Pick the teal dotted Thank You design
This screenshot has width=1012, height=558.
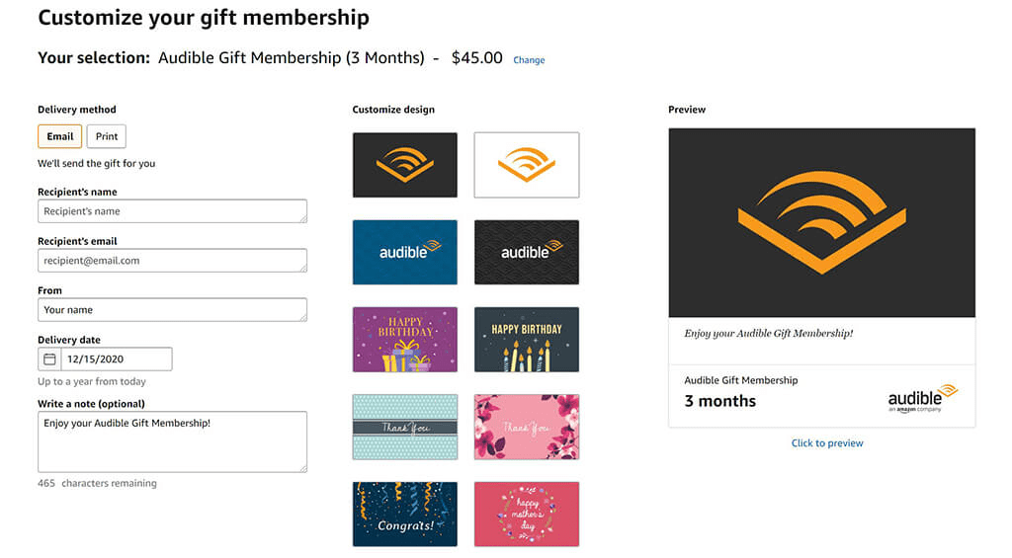(x=405, y=427)
